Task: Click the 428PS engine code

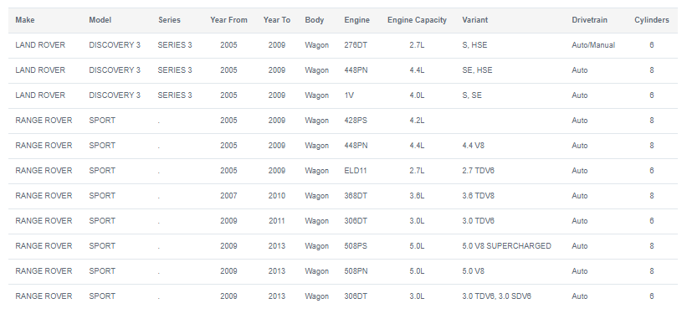Action: coord(356,121)
